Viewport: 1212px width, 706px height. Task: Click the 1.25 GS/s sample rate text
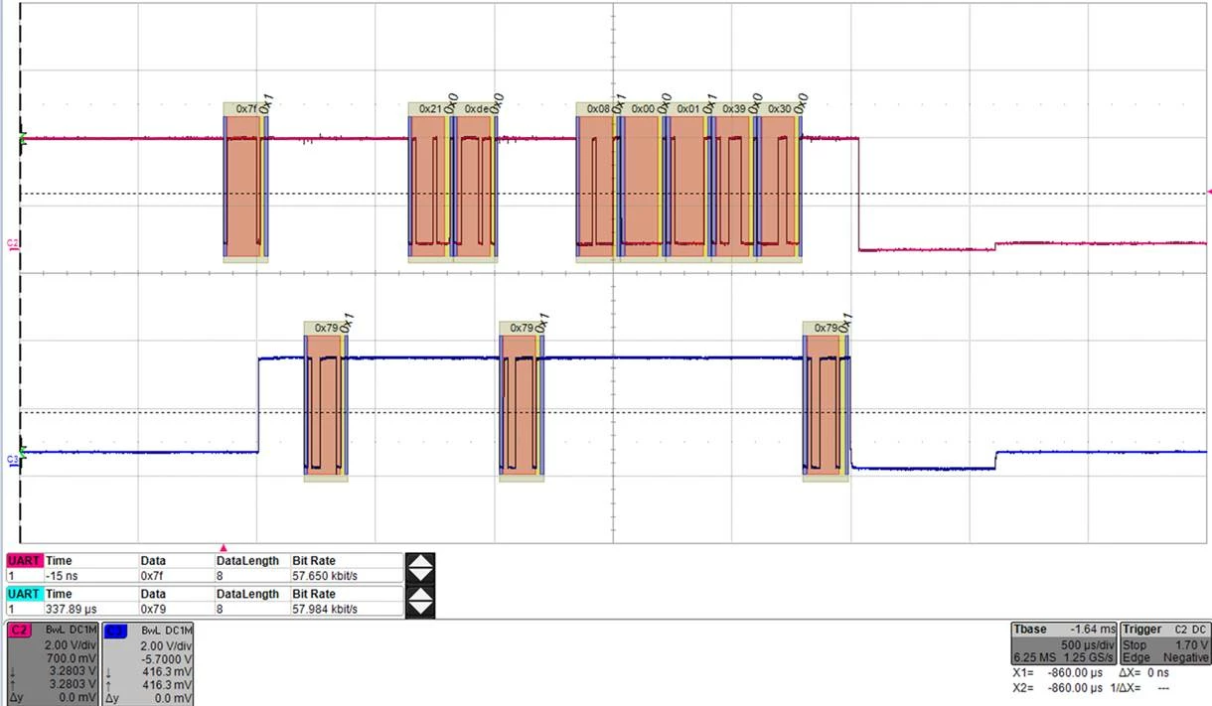1088,657
